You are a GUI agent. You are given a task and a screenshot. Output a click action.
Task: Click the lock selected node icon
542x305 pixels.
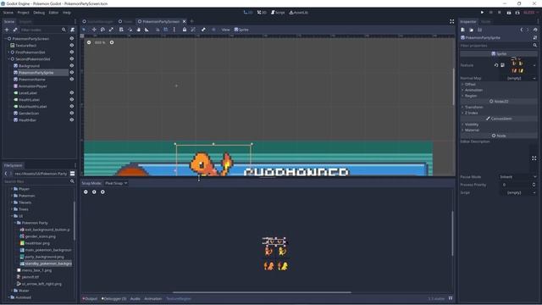click(185, 30)
